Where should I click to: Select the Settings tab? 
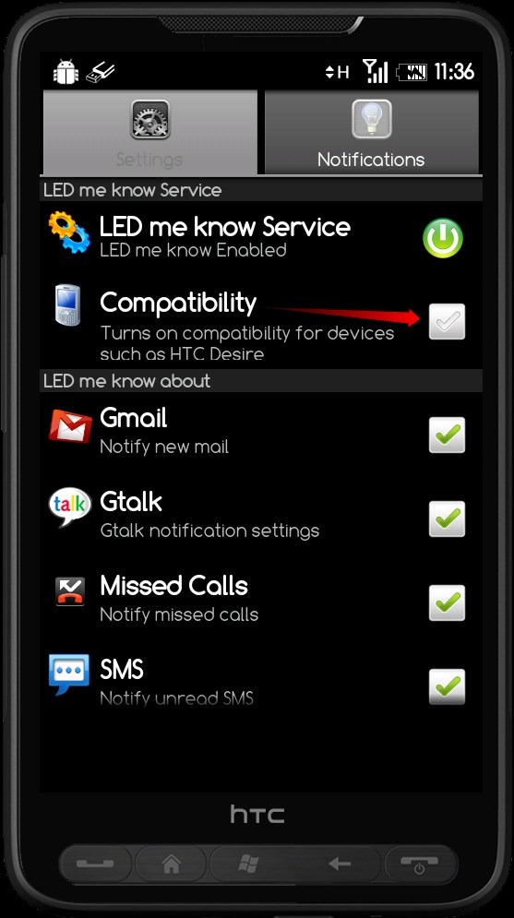[149, 132]
